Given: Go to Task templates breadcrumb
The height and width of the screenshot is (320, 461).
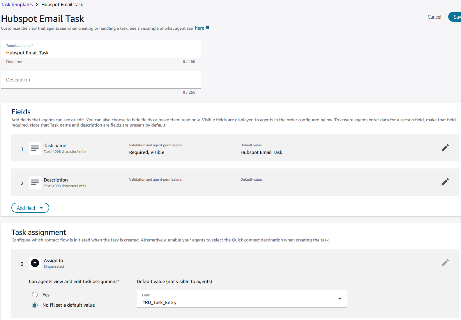Looking at the screenshot, I should coord(17,5).
